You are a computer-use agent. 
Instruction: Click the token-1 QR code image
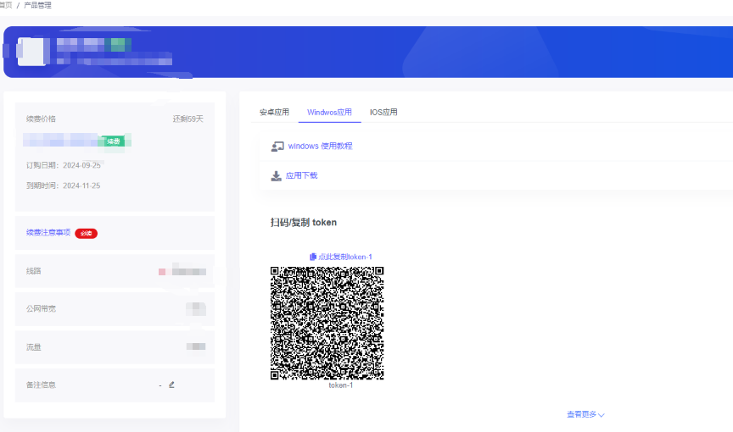(327, 323)
